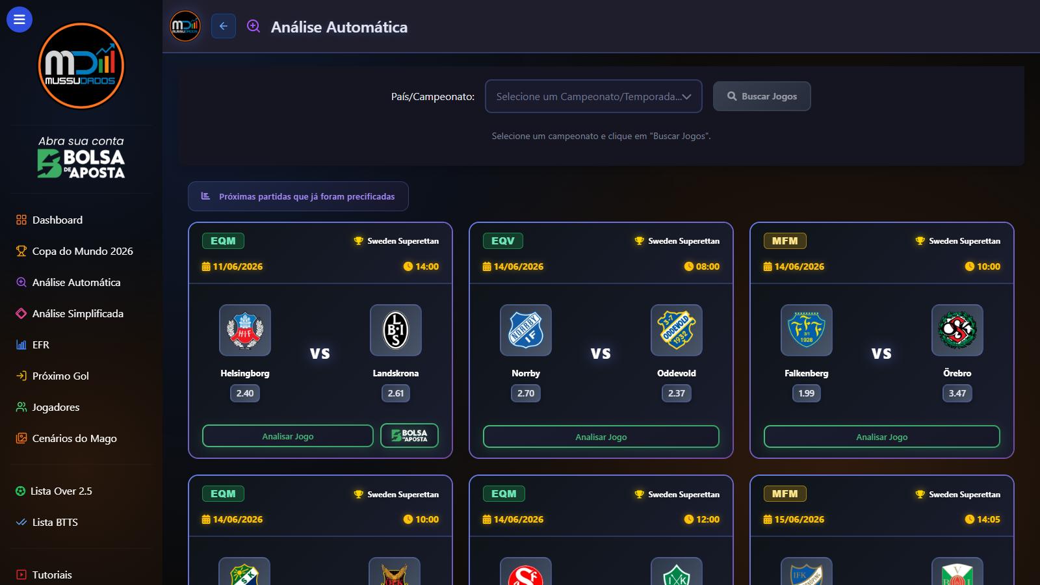Click the Oddevold team crest
The width and height of the screenshot is (1040, 585).
click(x=677, y=330)
